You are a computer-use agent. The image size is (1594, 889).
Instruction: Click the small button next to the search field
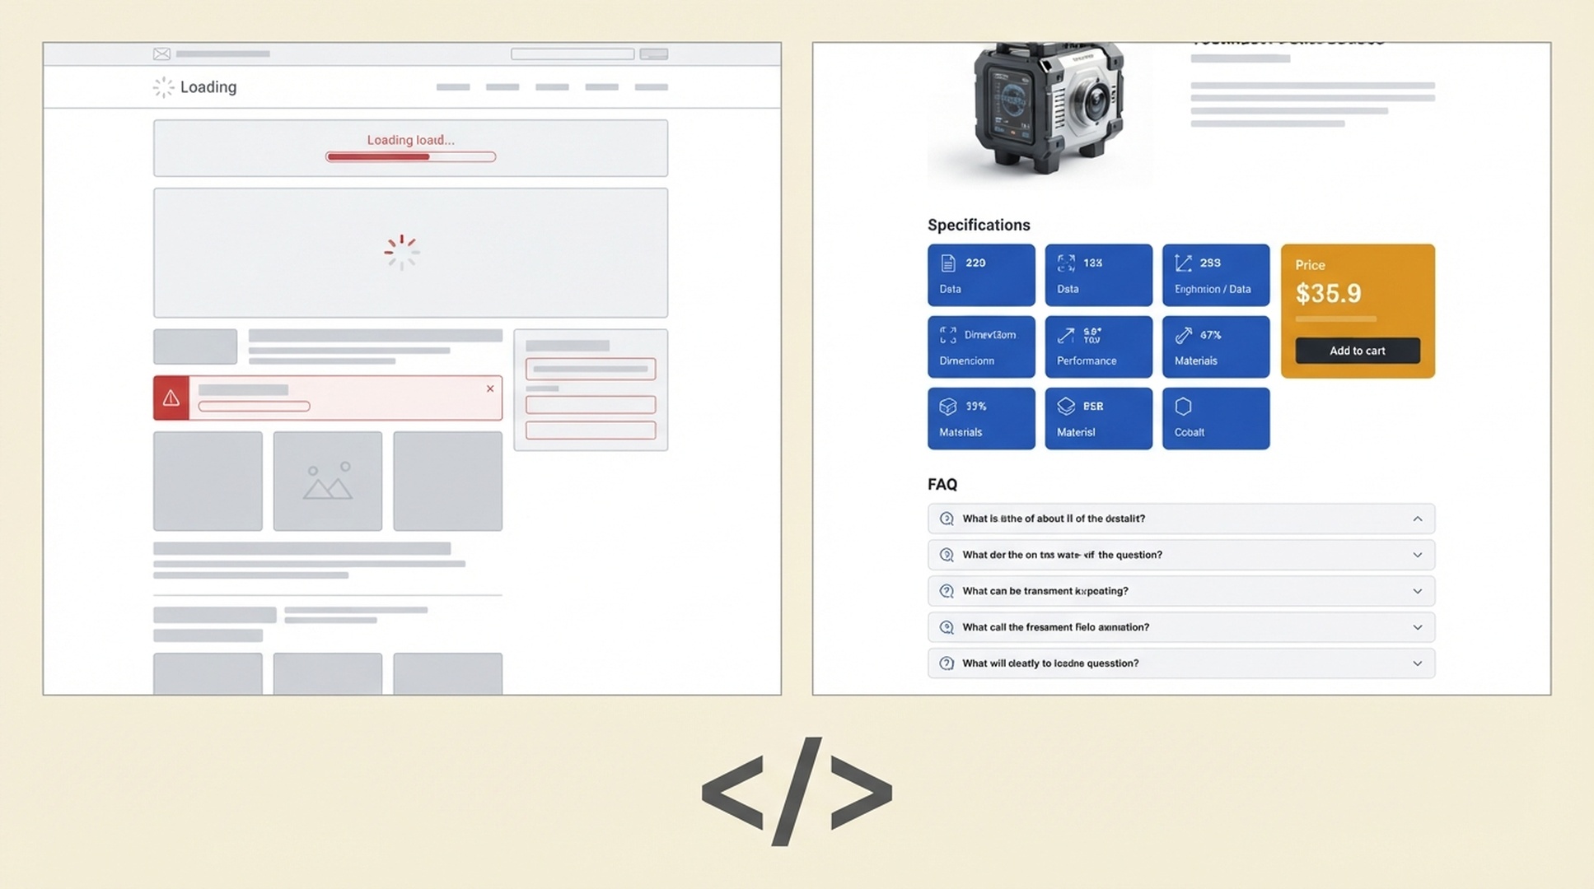pyautogui.click(x=654, y=54)
